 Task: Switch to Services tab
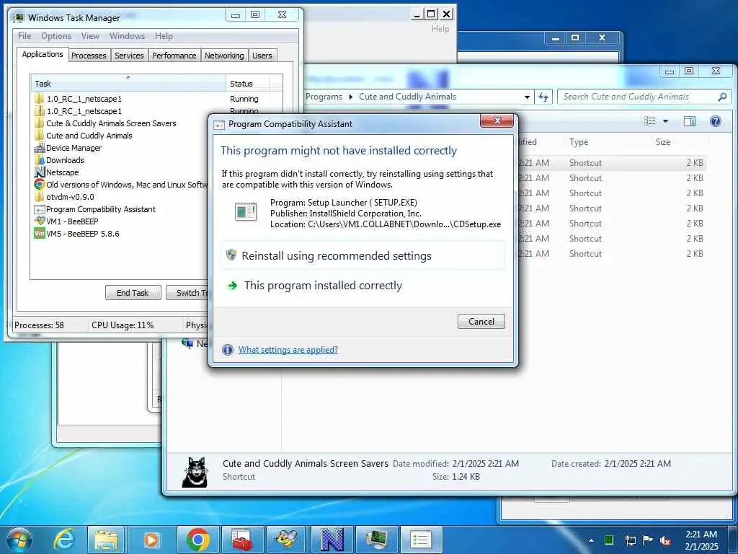(x=129, y=55)
